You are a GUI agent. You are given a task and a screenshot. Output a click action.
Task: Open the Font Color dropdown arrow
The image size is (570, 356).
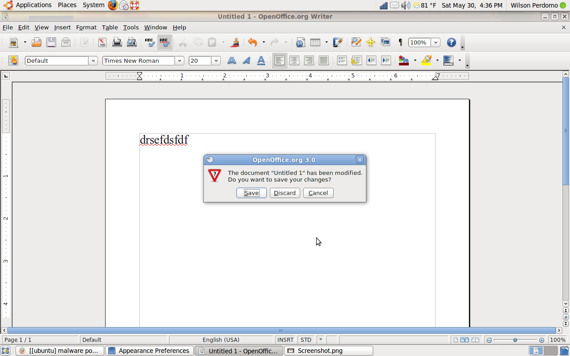415,61
